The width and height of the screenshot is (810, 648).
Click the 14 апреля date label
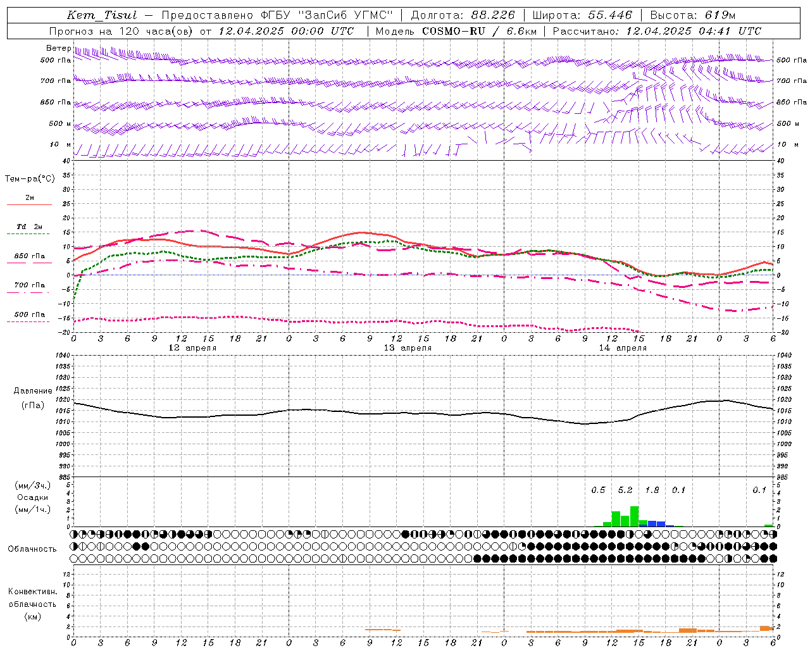[x=623, y=348]
